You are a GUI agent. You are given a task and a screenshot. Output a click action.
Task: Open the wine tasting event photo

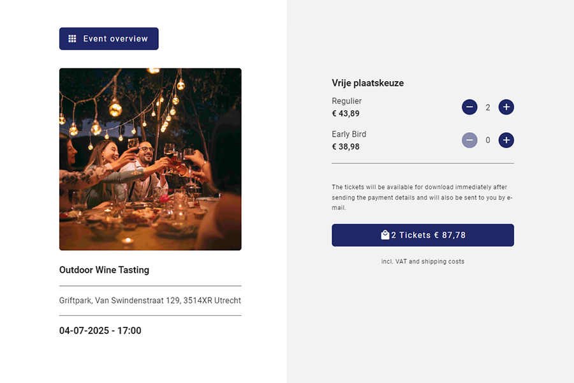click(151, 159)
